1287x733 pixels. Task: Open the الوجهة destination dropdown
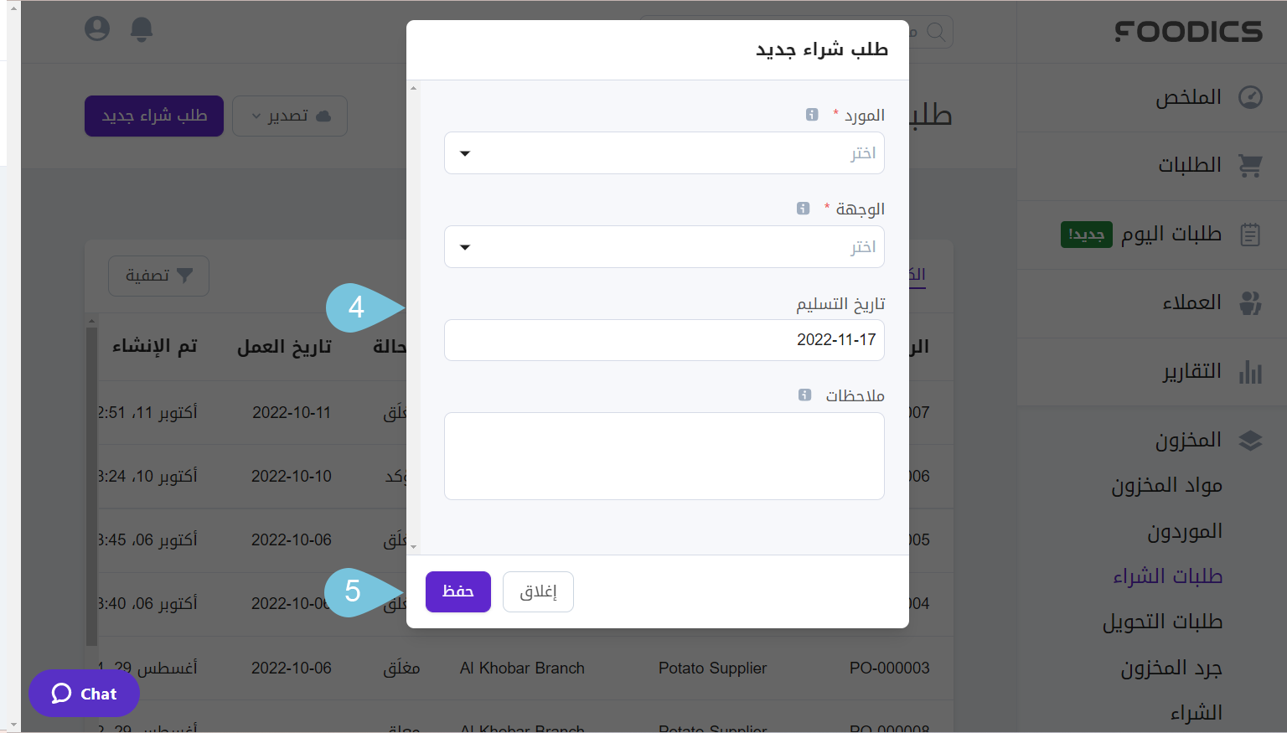point(664,246)
